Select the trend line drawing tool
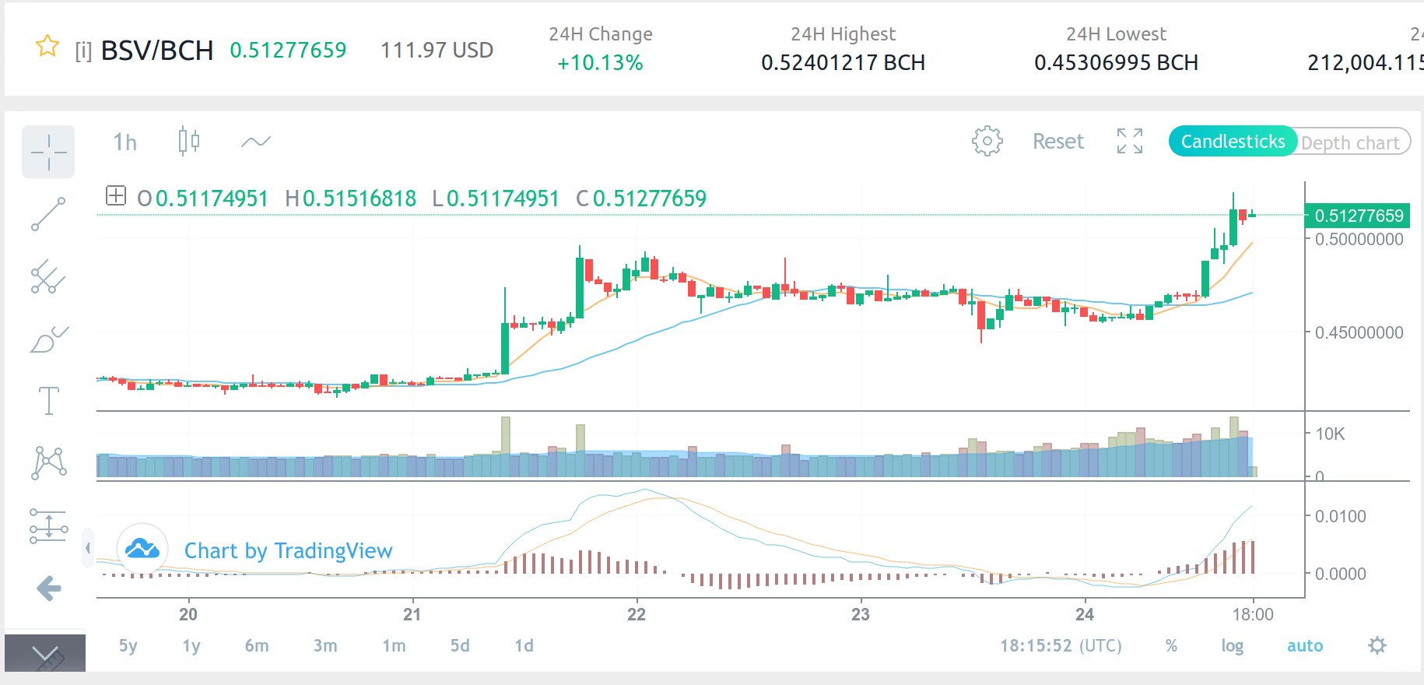1424x685 pixels. pyautogui.click(x=48, y=214)
